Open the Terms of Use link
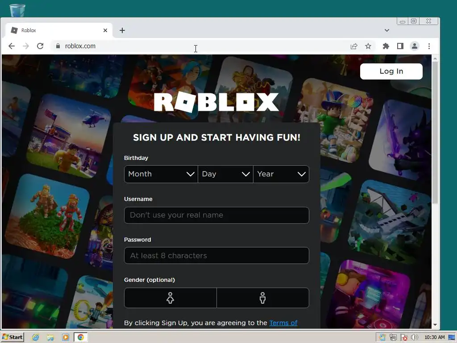Viewport: 457px width, 343px height. coord(283,323)
